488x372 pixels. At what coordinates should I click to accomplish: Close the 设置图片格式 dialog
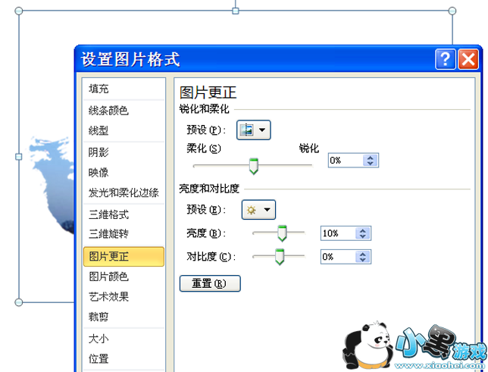(x=468, y=58)
